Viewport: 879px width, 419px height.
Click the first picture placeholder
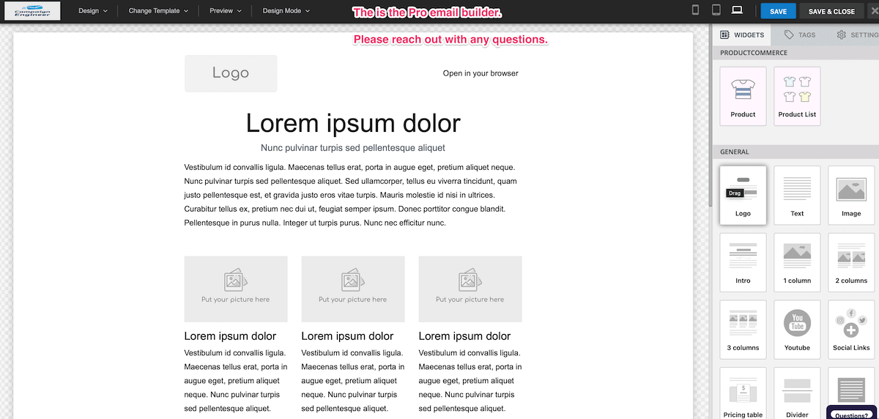pos(236,289)
